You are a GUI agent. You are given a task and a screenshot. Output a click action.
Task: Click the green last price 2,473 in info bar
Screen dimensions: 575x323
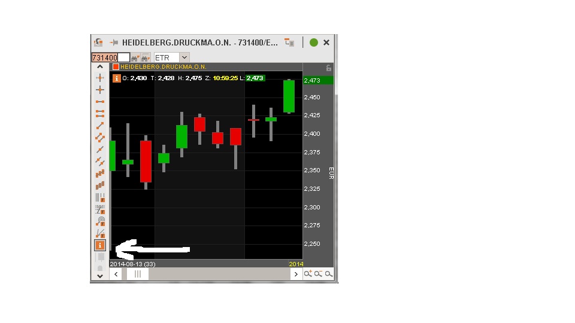[x=255, y=78]
